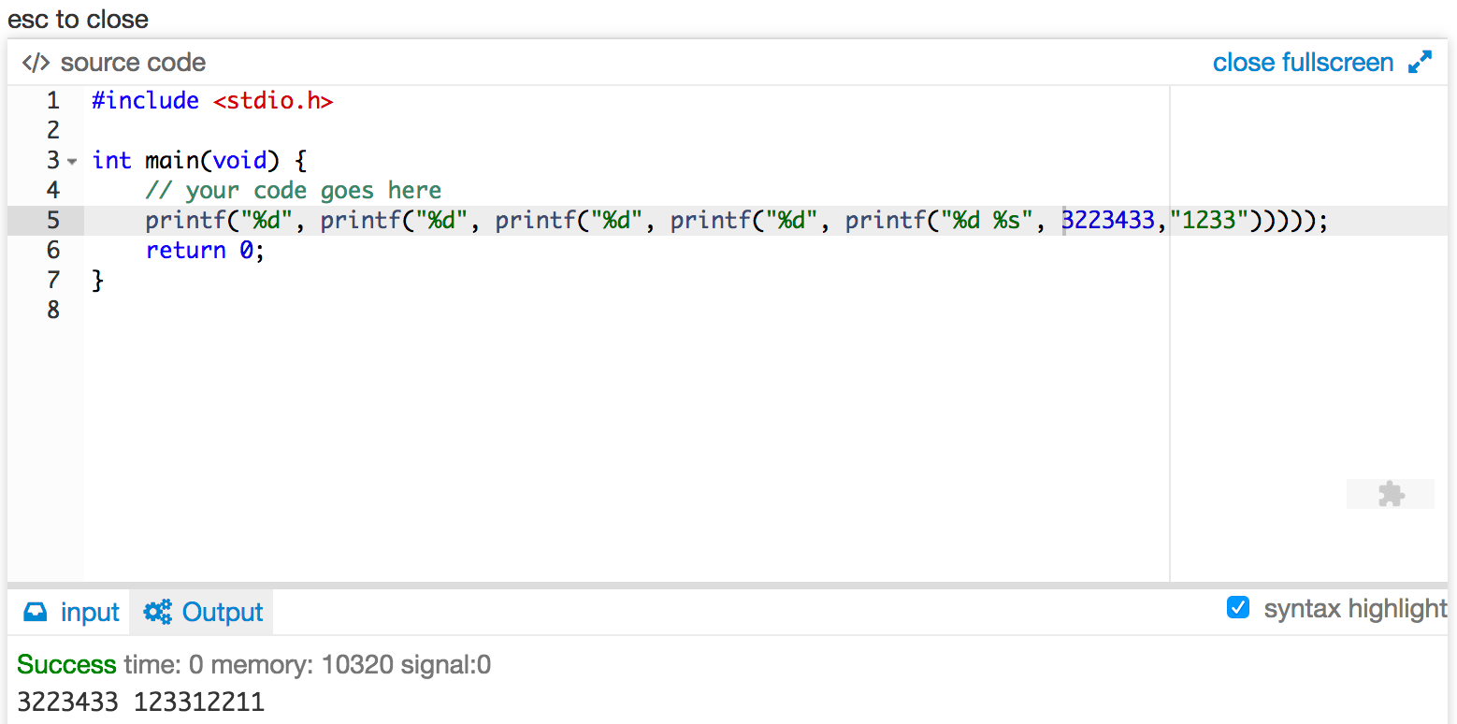
Task: Click the highlighted printf line of code
Action: pos(655,220)
